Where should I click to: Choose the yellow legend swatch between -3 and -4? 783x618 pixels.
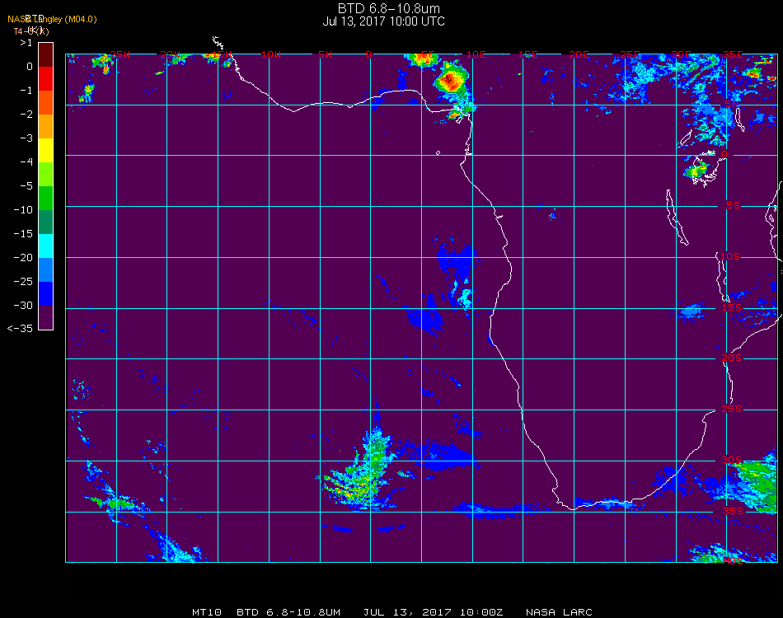tap(46, 151)
